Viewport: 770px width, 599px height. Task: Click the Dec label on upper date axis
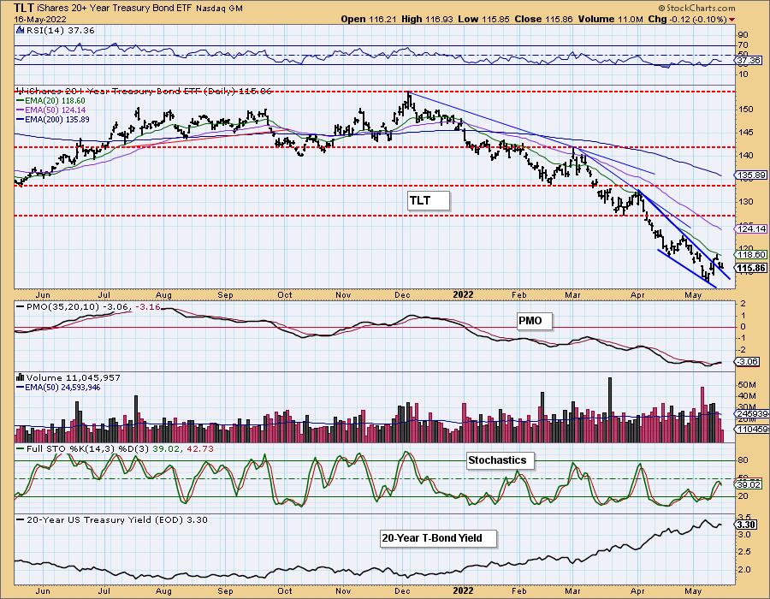(x=402, y=295)
